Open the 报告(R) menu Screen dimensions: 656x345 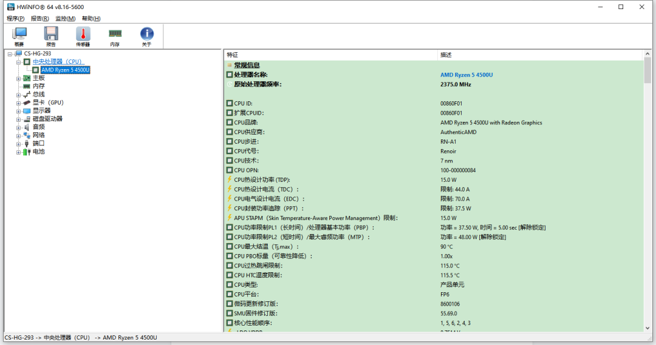(x=39, y=18)
